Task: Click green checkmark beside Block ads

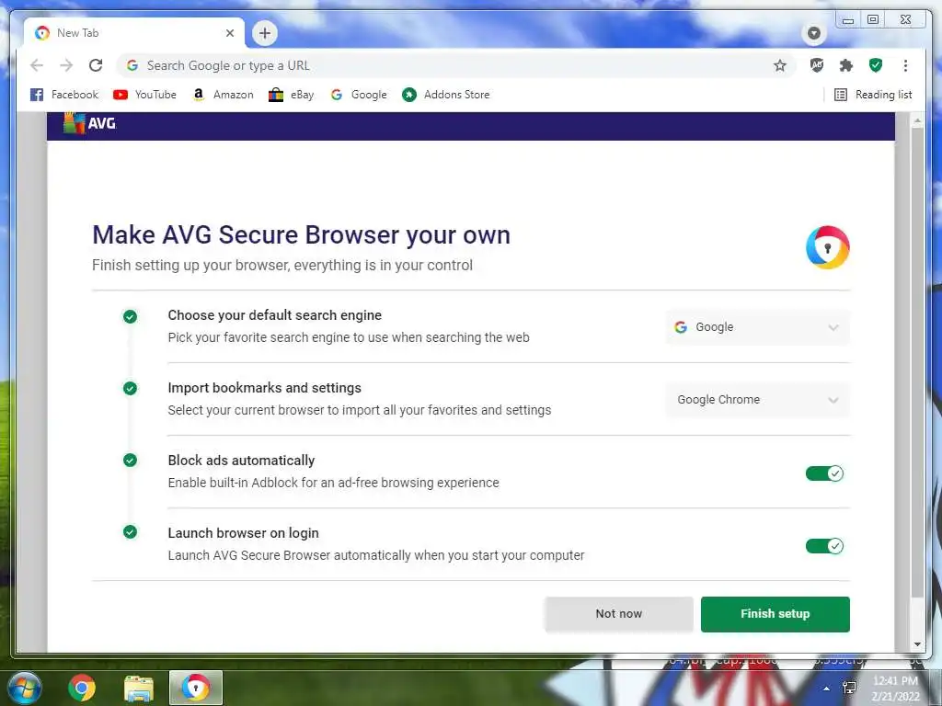Action: point(130,461)
